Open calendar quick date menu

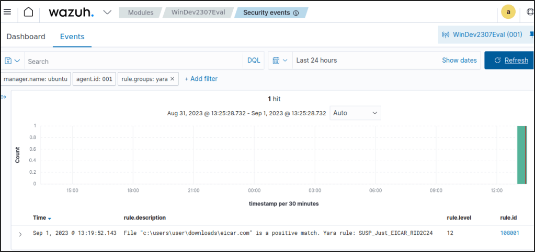coord(280,61)
